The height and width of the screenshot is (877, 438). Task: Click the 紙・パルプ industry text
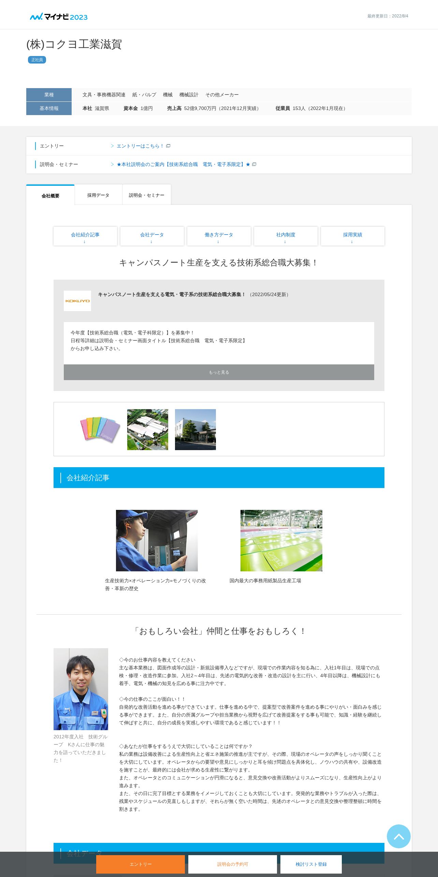pos(144,95)
